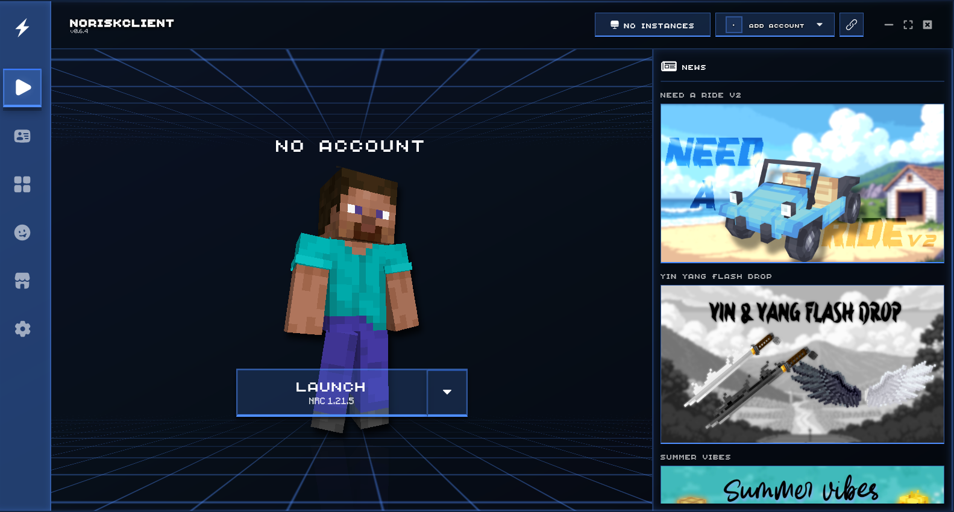The height and width of the screenshot is (512, 954).
Task: Click the chain link icon button
Action: coord(851,25)
